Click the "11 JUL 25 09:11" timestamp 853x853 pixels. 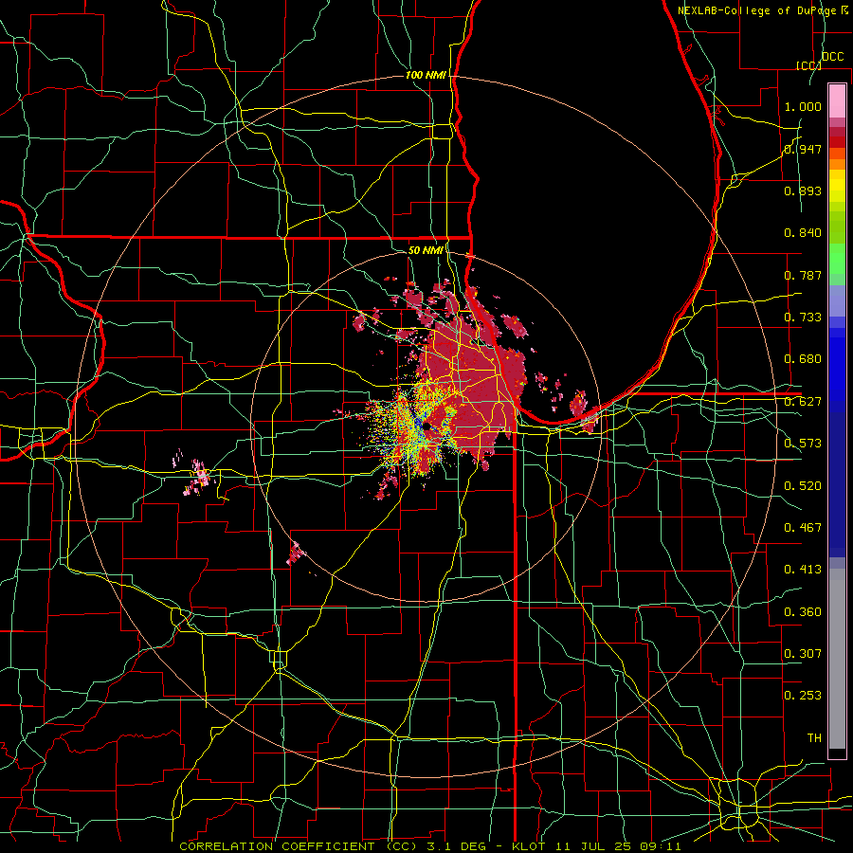click(619, 846)
